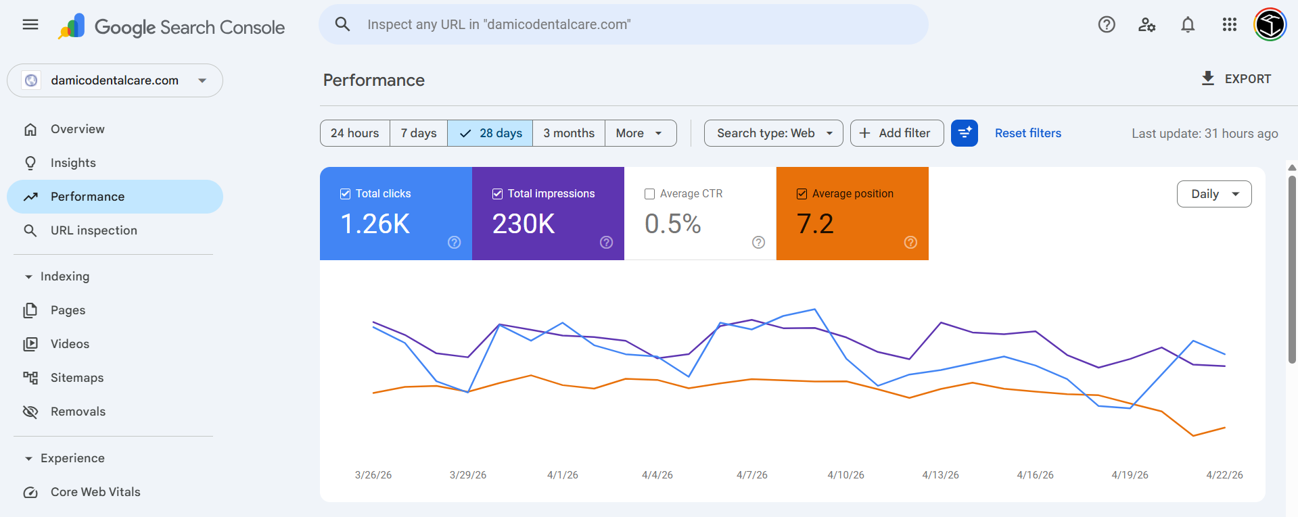Click the search magnifier icon

coord(343,24)
